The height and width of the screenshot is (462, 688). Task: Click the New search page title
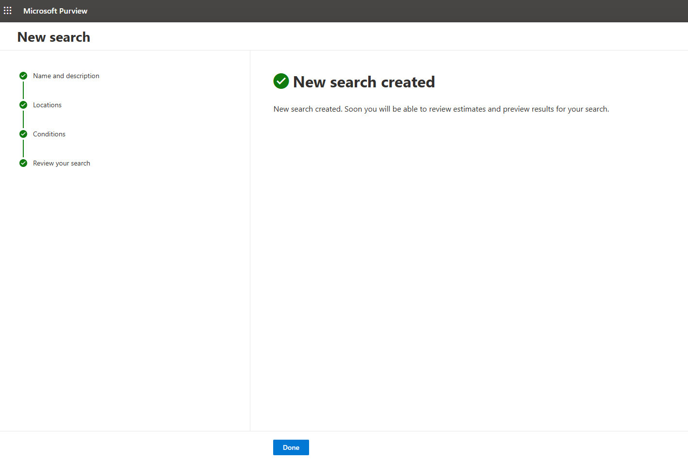[x=54, y=37]
